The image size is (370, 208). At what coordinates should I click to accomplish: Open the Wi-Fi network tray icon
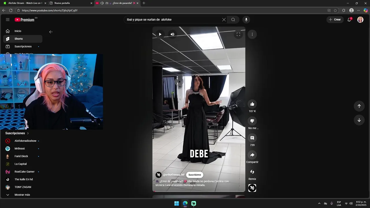pyautogui.click(x=346, y=203)
